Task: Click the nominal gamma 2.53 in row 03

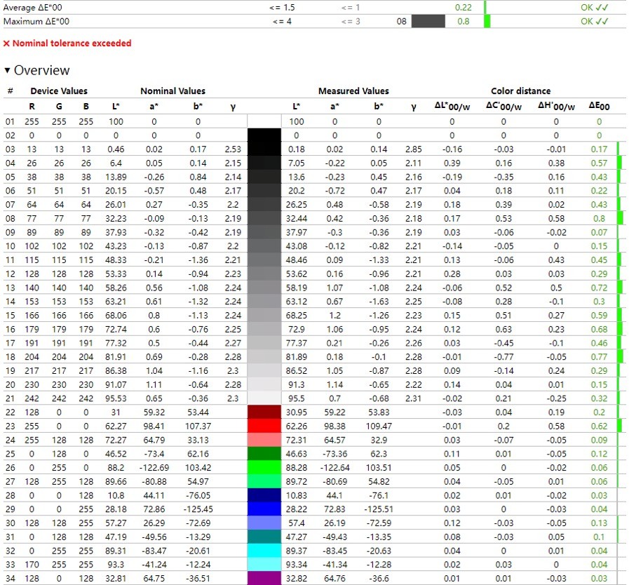Action: coord(233,149)
